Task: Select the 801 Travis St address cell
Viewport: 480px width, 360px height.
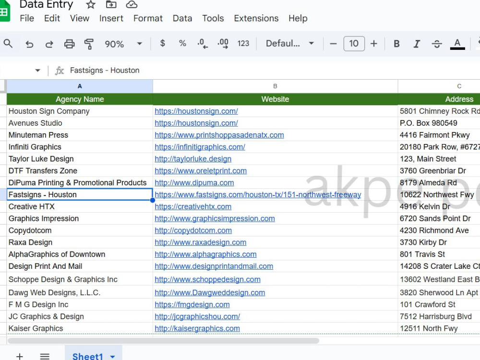Action: (x=439, y=254)
